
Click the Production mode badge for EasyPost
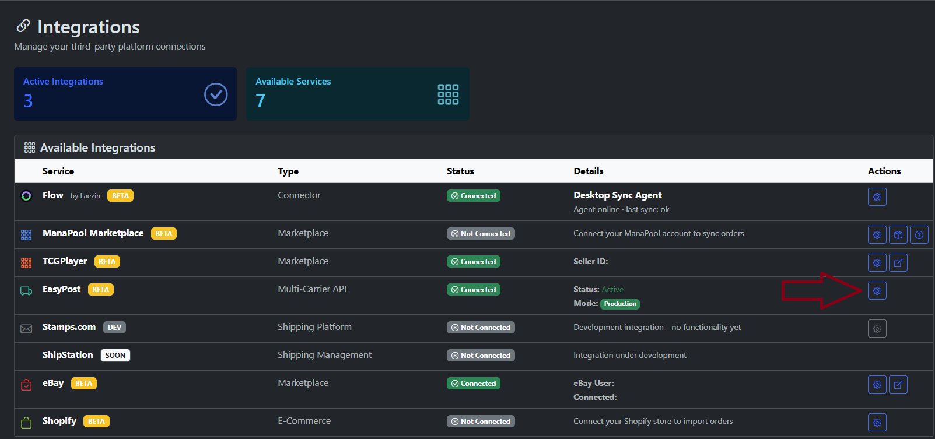(620, 304)
